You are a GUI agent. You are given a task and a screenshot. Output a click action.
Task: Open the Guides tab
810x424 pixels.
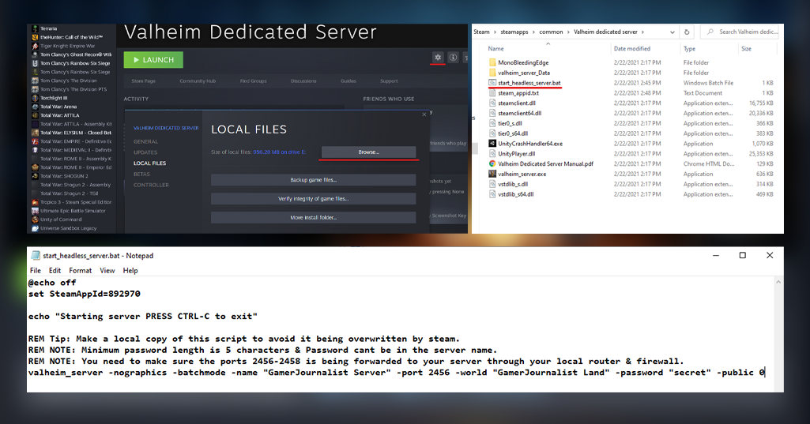point(348,81)
